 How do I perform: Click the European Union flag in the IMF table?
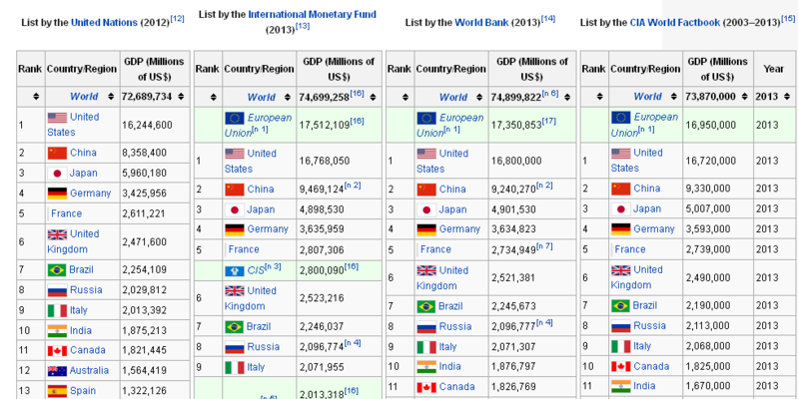point(235,118)
